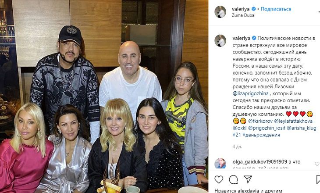Open the more options dots in the header
This screenshot has height=193, width=320.
pyautogui.click(x=319, y=12)
